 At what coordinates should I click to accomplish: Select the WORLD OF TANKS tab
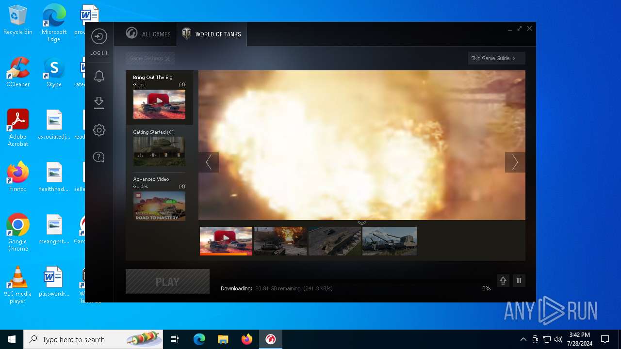tap(212, 34)
